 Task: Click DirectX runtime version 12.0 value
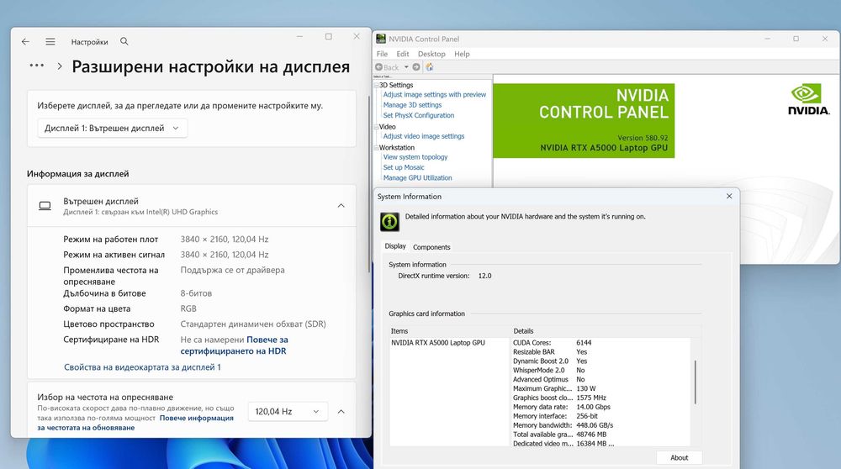485,276
